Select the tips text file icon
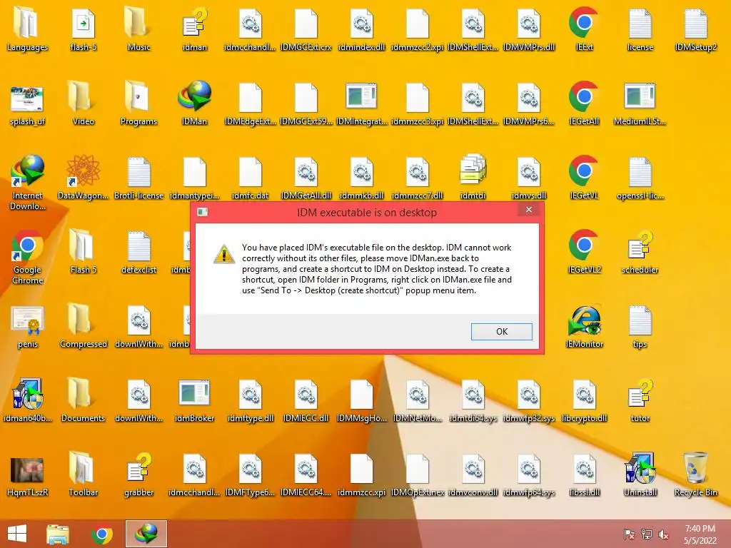 640,320
